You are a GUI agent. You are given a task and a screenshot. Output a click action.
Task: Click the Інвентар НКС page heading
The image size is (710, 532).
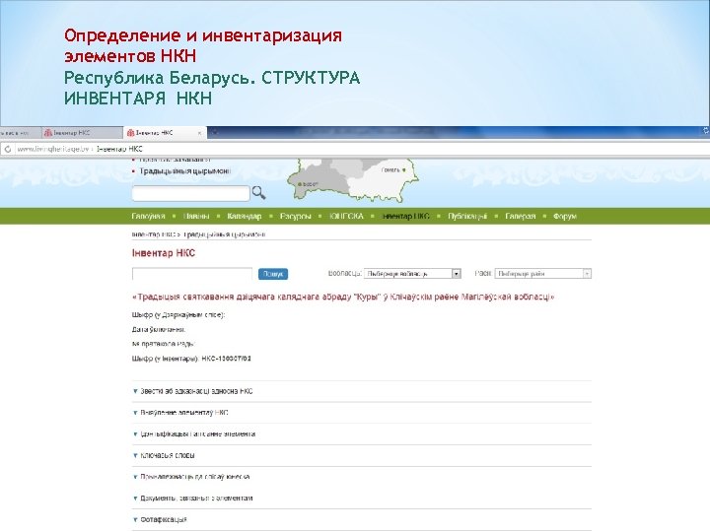pos(164,253)
